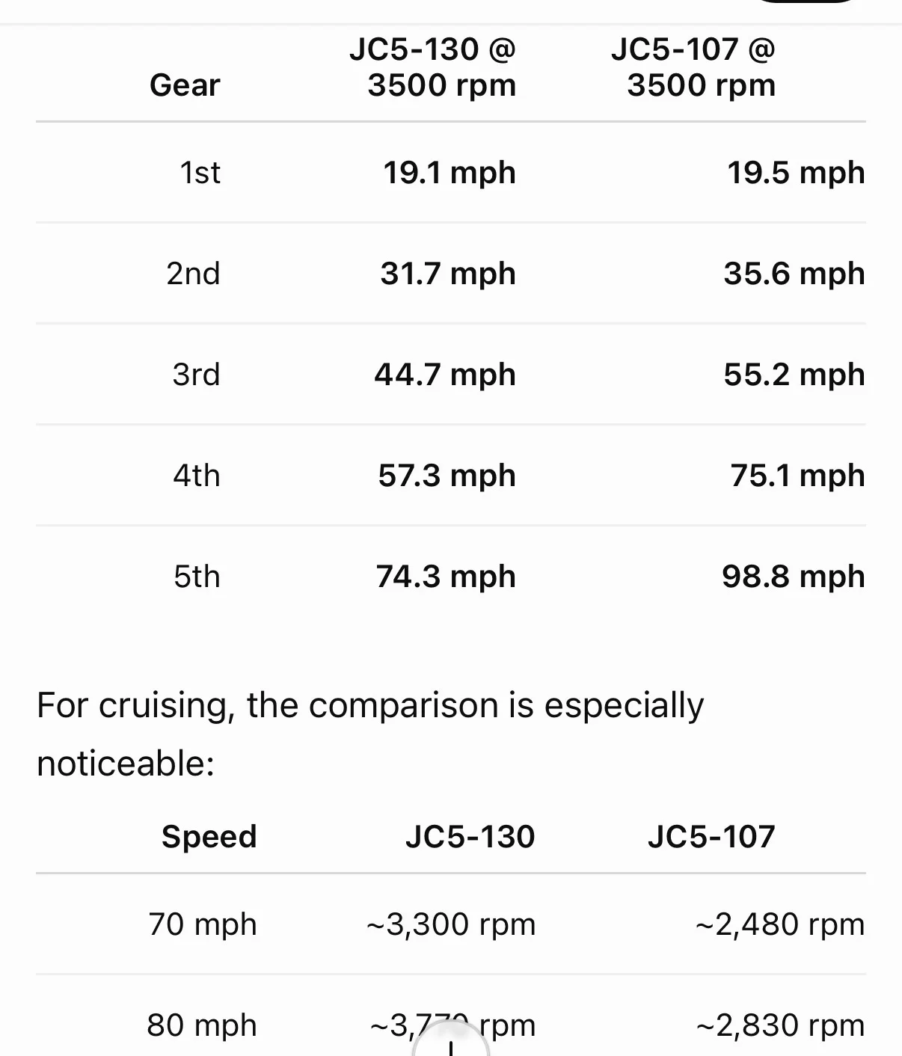
Task: Click the 4th gear row label
Action: click(x=197, y=476)
